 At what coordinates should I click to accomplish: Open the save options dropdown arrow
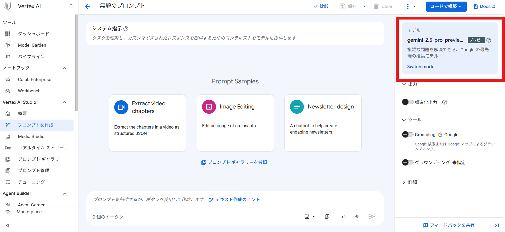[x=364, y=6]
